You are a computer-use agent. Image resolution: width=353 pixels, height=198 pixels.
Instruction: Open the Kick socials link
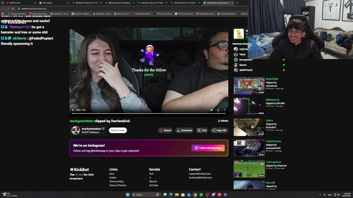tap(151, 174)
